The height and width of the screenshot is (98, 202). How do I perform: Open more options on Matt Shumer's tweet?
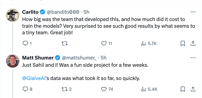click(x=193, y=58)
